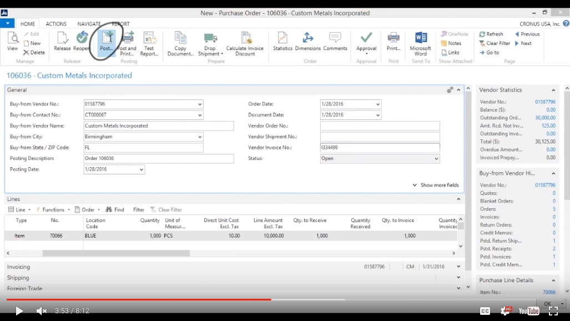Play the video

coord(19,311)
